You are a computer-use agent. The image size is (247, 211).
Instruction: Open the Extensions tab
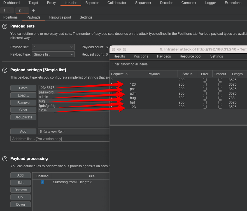click(x=233, y=3)
